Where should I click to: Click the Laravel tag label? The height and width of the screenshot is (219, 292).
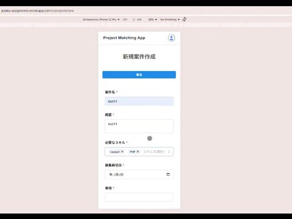pos(115,151)
